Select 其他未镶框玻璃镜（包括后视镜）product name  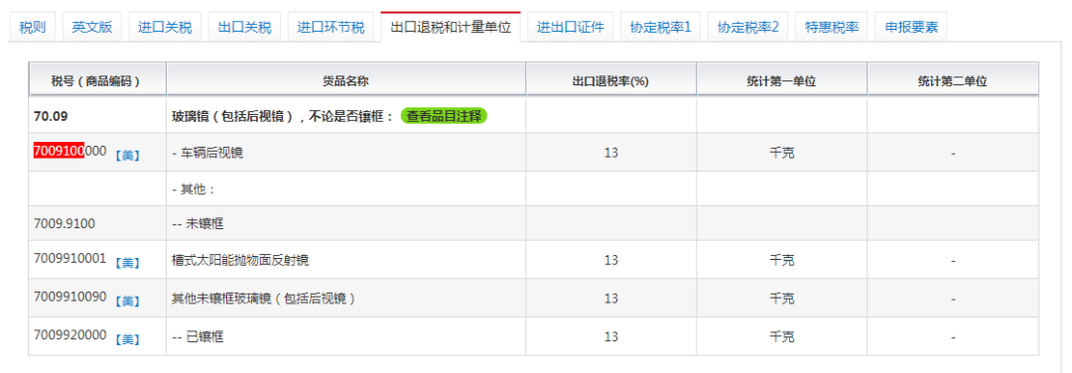264,299
